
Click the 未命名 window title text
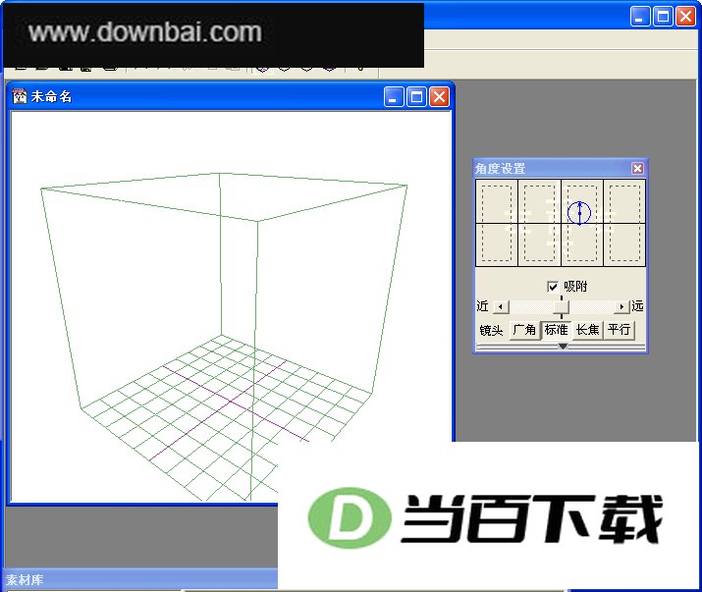(x=51, y=96)
